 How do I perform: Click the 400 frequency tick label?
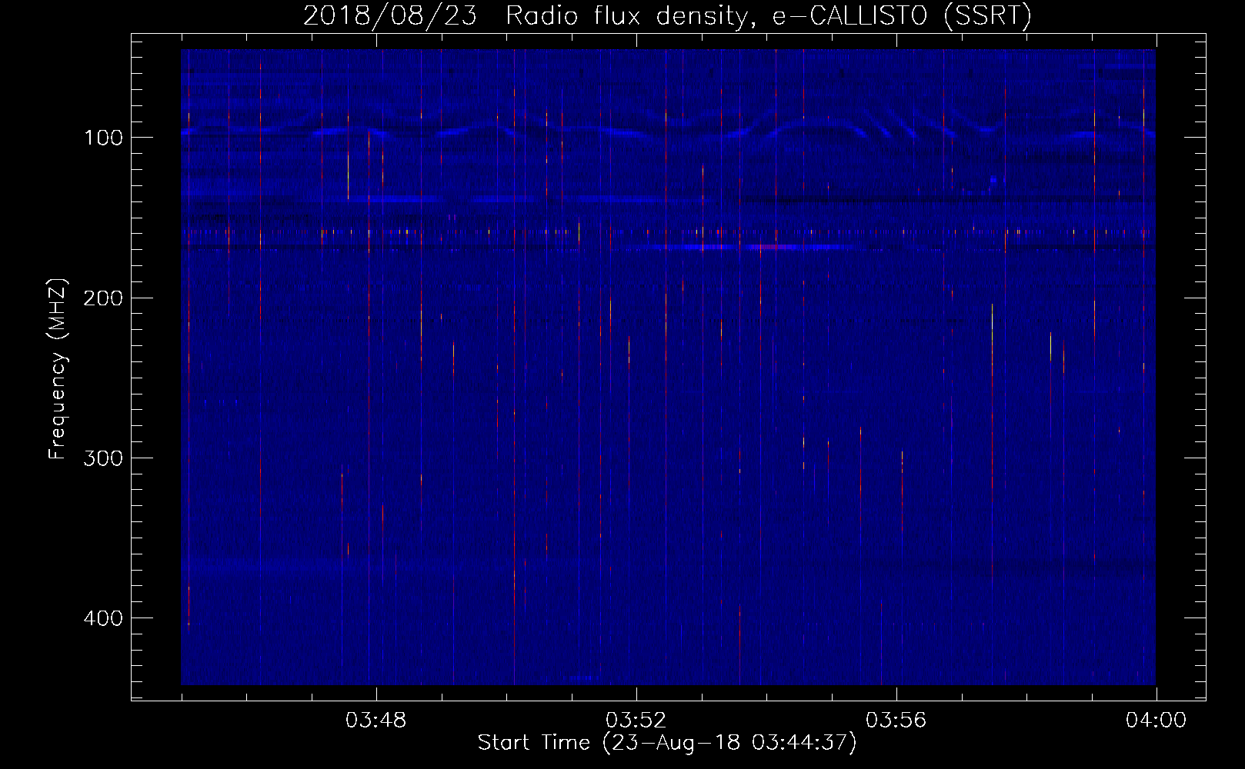pyautogui.click(x=103, y=618)
